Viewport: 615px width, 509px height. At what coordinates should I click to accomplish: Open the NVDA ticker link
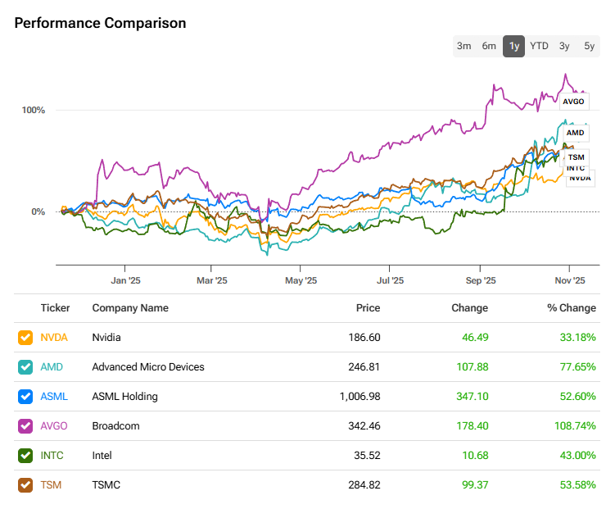click(54, 338)
